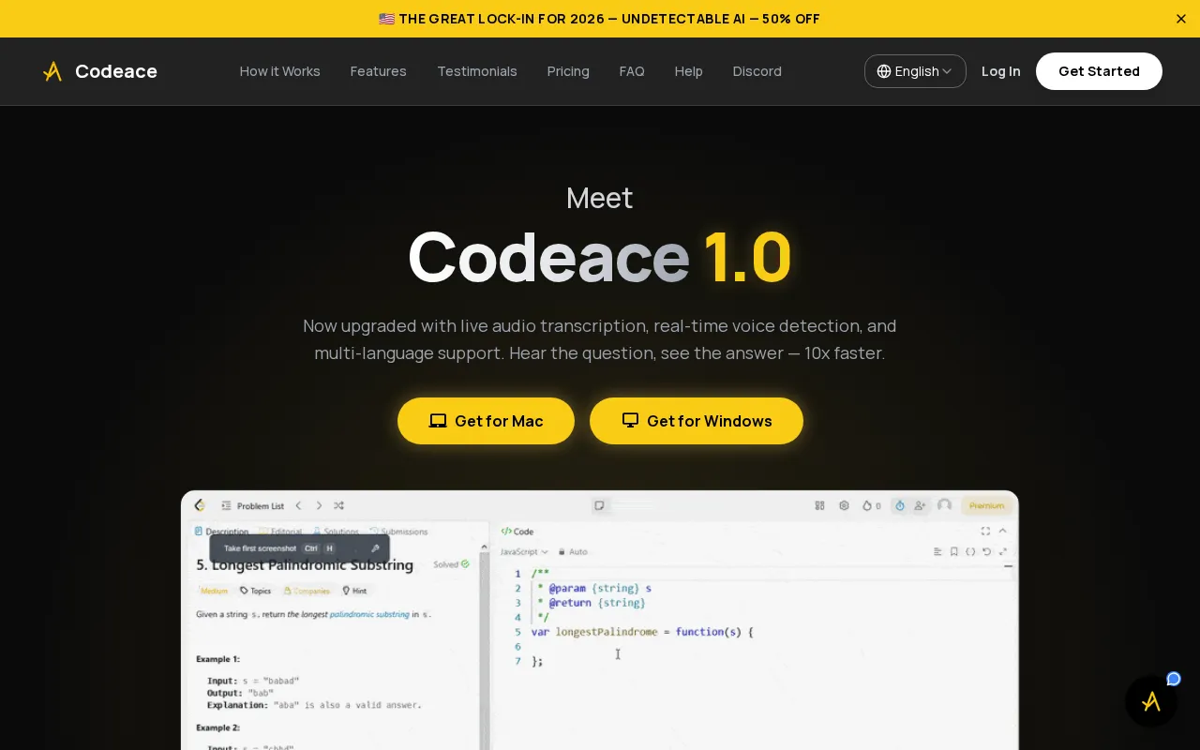Image resolution: width=1200 pixels, height=750 pixels.
Task: Open the floating Codeace chat widget
Action: click(1151, 701)
